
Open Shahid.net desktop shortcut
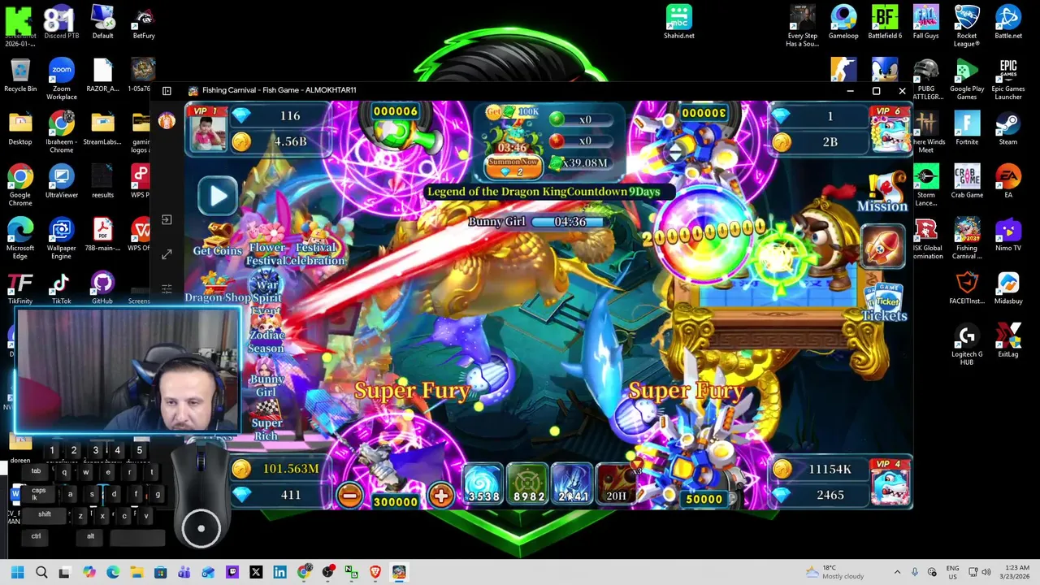[x=678, y=22]
